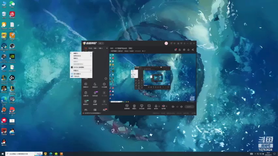Click the record camera icon beside the settings gear
This screenshot has width=278, height=156.
(173, 107)
